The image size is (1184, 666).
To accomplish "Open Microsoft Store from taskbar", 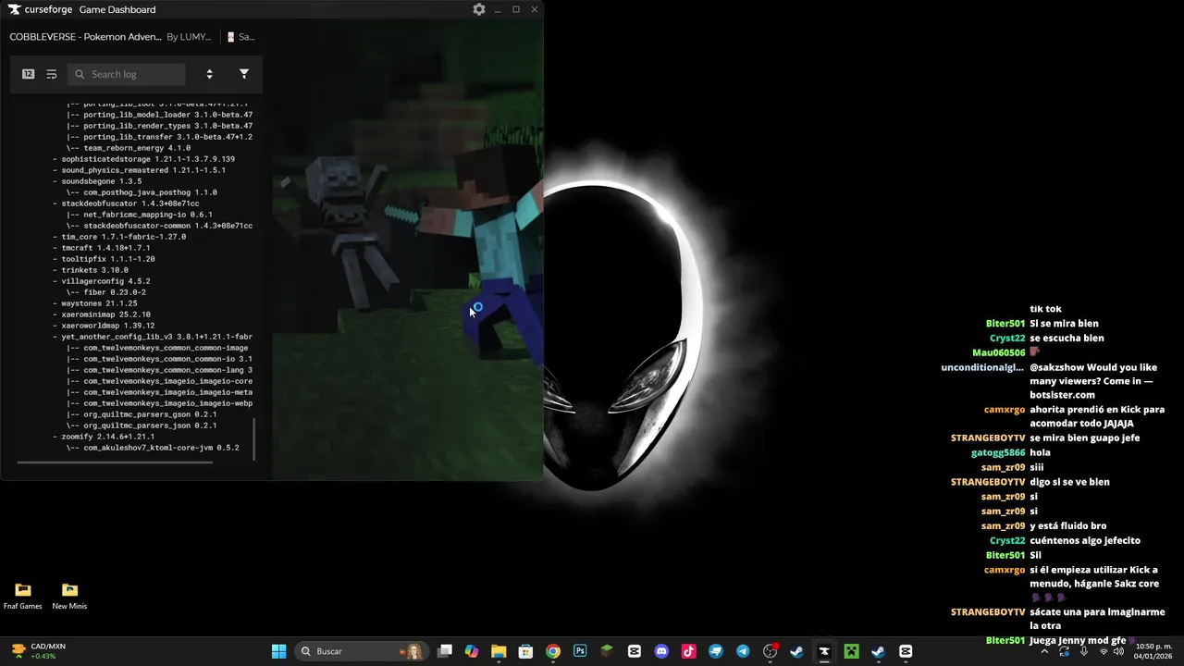I will (525, 651).
